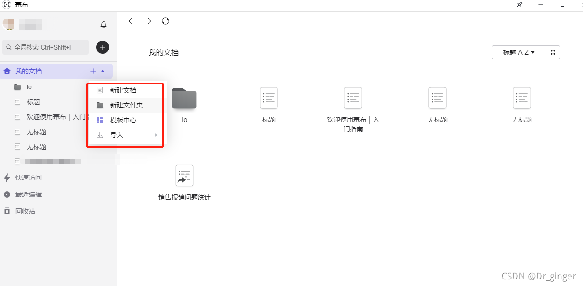
Task: Click the refresh icon in the top toolbar
Action: [165, 21]
